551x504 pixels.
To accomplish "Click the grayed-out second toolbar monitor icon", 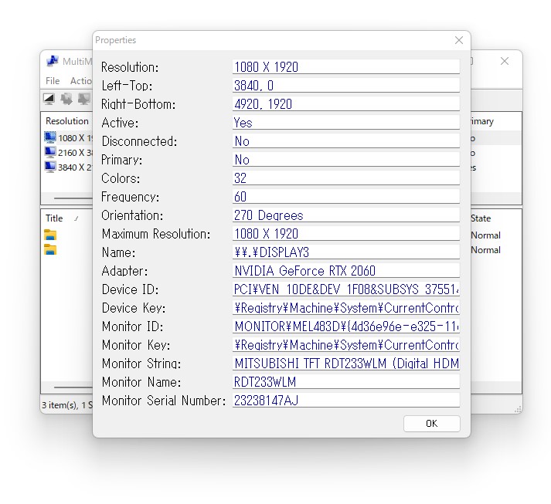I will [x=66, y=99].
